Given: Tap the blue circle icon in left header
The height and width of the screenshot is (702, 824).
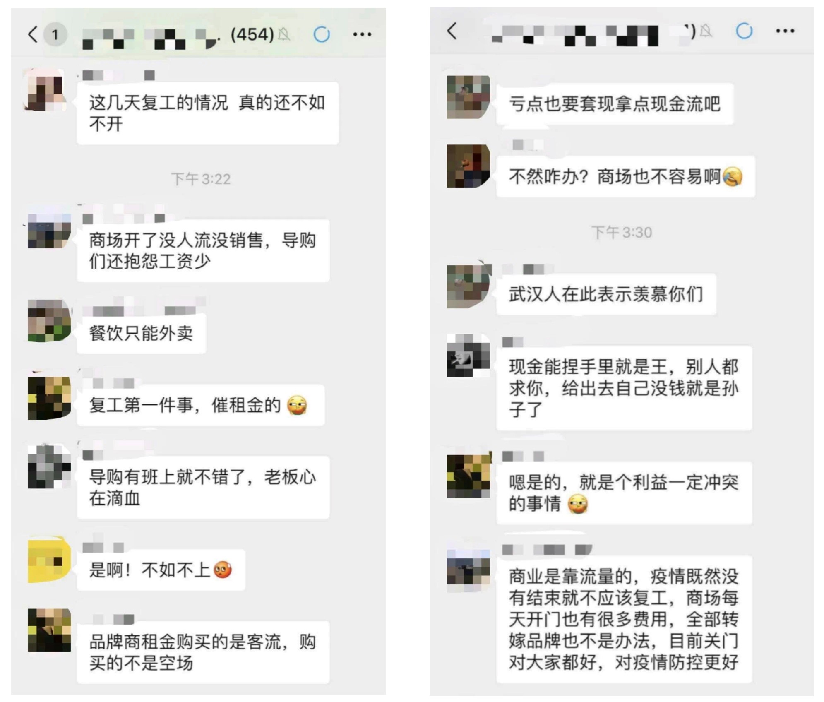Looking at the screenshot, I should (322, 34).
